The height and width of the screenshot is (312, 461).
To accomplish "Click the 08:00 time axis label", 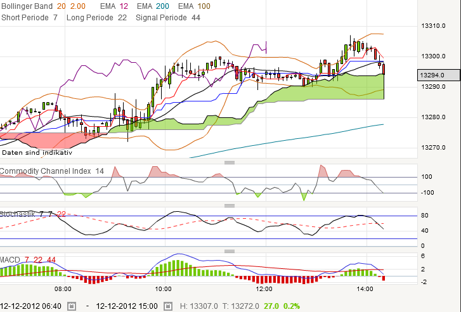I will pos(63,289).
